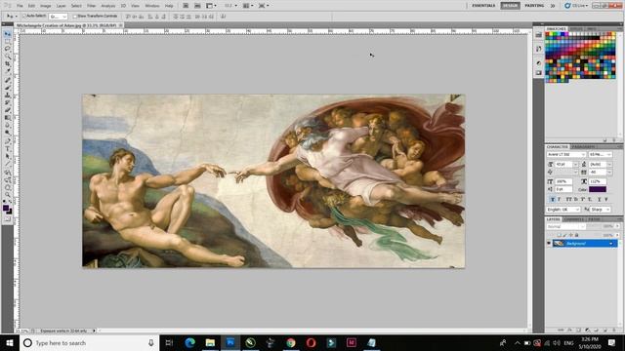Select the Spot Healing Brush tool
Viewport: 625px width, 351px height.
8,80
